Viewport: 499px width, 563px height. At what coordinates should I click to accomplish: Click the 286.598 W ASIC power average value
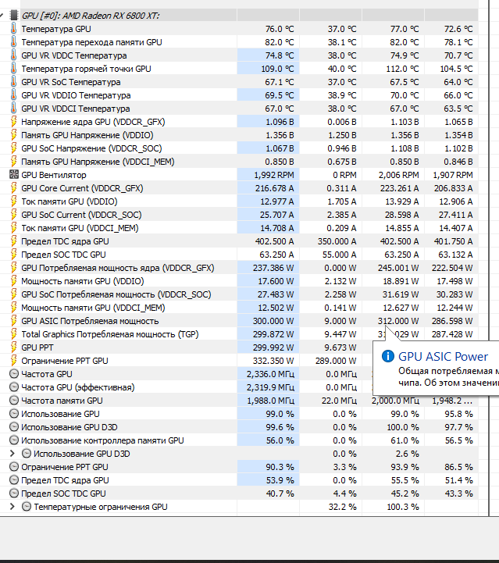(452, 321)
